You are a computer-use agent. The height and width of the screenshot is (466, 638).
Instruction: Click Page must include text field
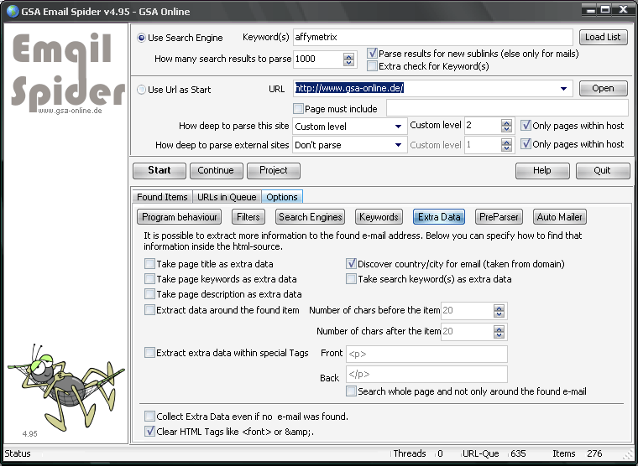click(x=507, y=108)
